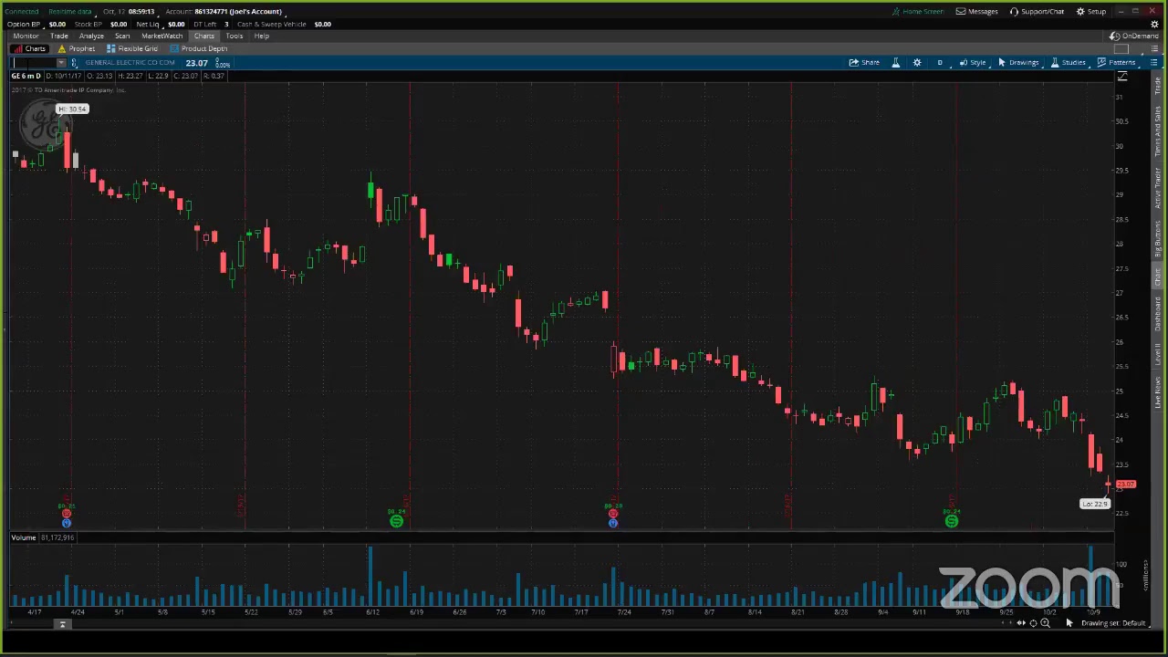Viewport: 1168px width, 657px height.
Task: Click the GE 6 m D chart label
Action: click(26, 76)
